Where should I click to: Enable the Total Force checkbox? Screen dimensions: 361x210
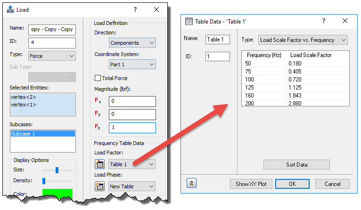point(98,78)
